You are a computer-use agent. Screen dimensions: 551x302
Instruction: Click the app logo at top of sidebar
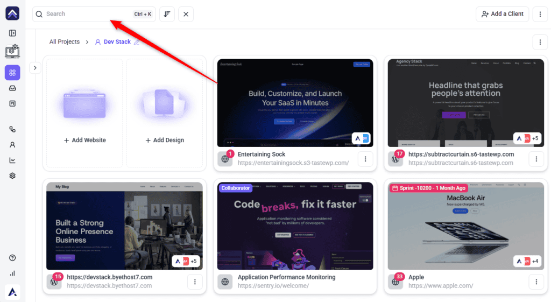point(12,13)
